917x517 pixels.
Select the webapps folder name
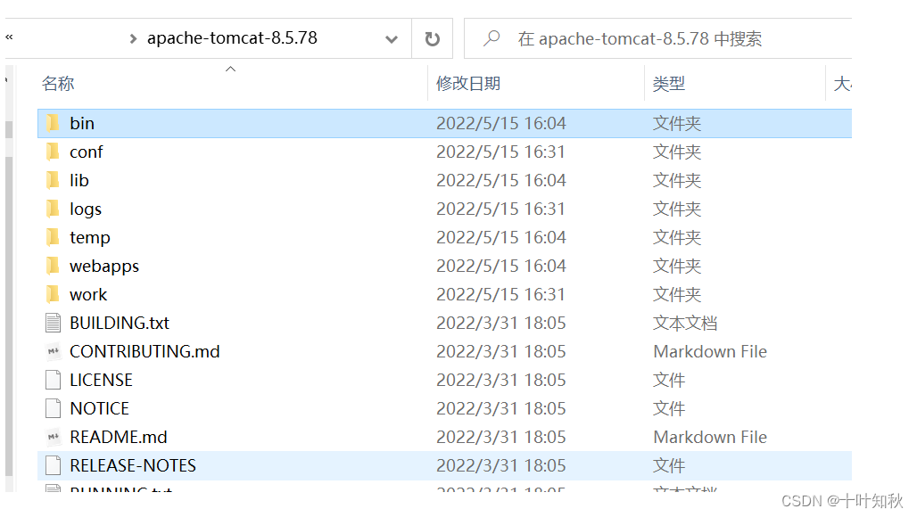coord(104,267)
